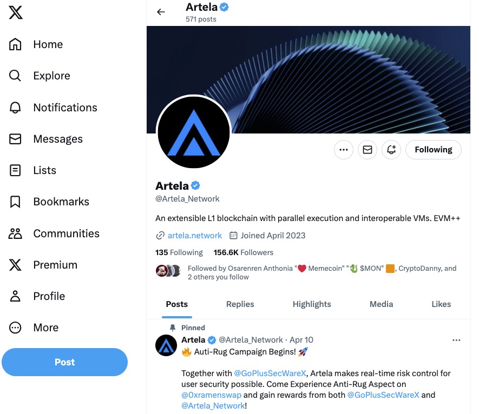Click the X logo icon
This screenshot has height=414, width=479.
point(16,12)
